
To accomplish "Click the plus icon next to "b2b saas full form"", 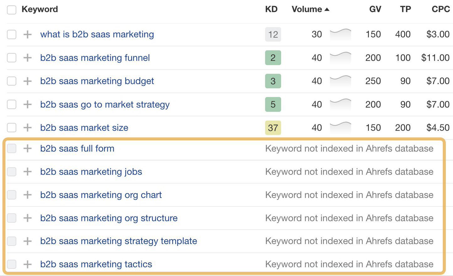I will tap(27, 148).
